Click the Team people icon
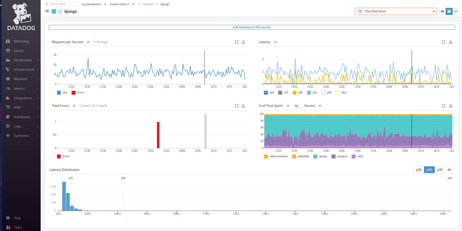The image size is (462, 231). pos(8,227)
